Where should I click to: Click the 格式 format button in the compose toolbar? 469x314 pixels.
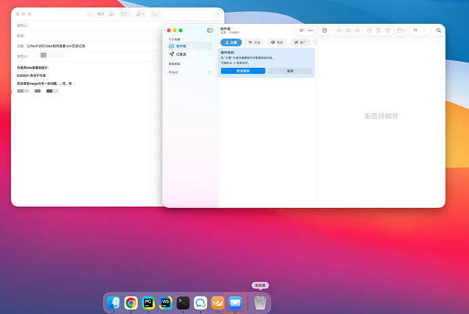coord(101,14)
